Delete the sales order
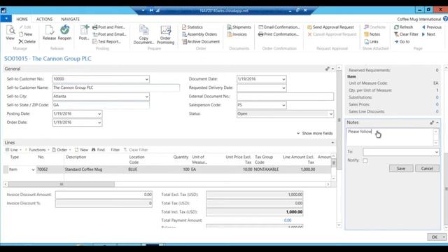Viewport: 448px width, 252px height. (27, 41)
